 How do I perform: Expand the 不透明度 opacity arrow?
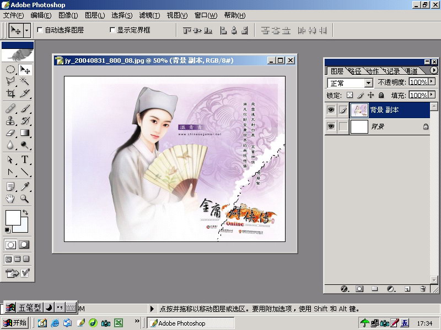[432, 82]
